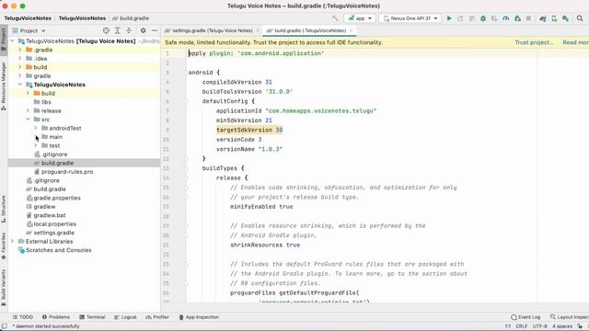Expand the release folder

click(x=28, y=110)
